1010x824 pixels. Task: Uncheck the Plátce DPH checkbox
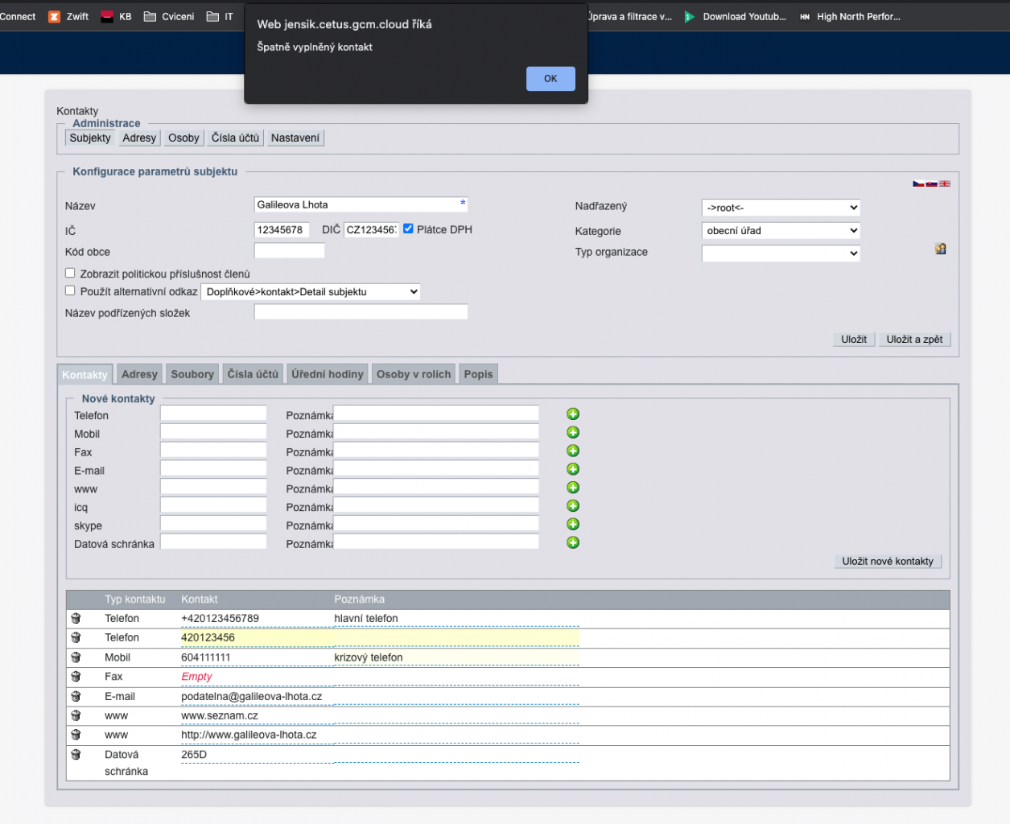(x=408, y=229)
